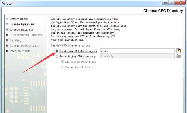The width and height of the screenshot is (187, 113).
Task: Click the C:\mb\cfg existing directory field
Action: (137, 56)
